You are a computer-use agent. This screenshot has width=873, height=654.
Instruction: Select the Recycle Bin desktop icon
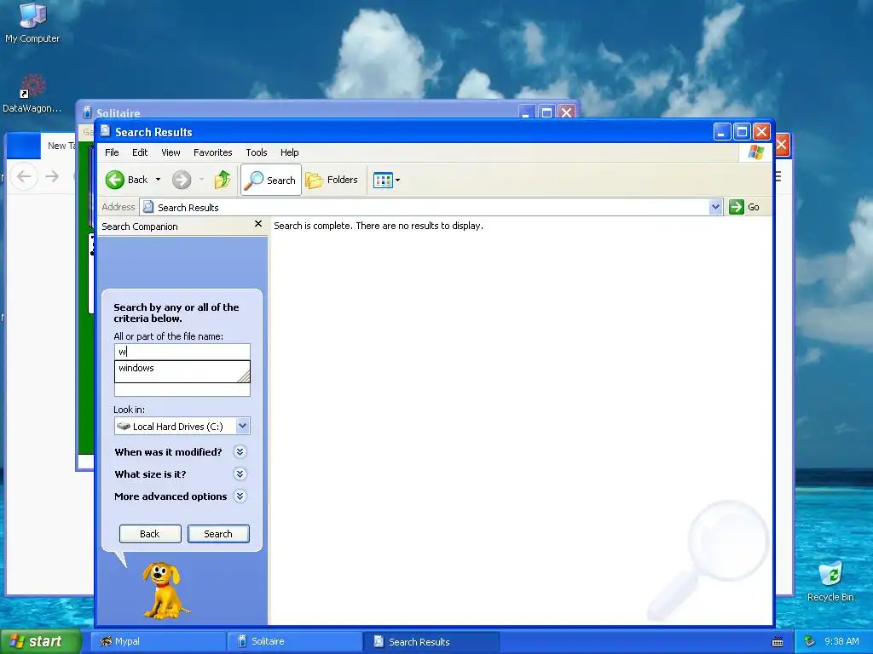pyautogui.click(x=830, y=582)
